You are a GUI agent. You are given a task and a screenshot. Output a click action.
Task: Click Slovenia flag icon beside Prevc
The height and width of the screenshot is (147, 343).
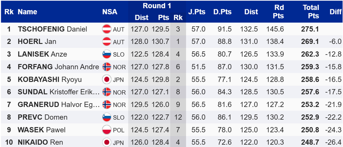[107, 117]
